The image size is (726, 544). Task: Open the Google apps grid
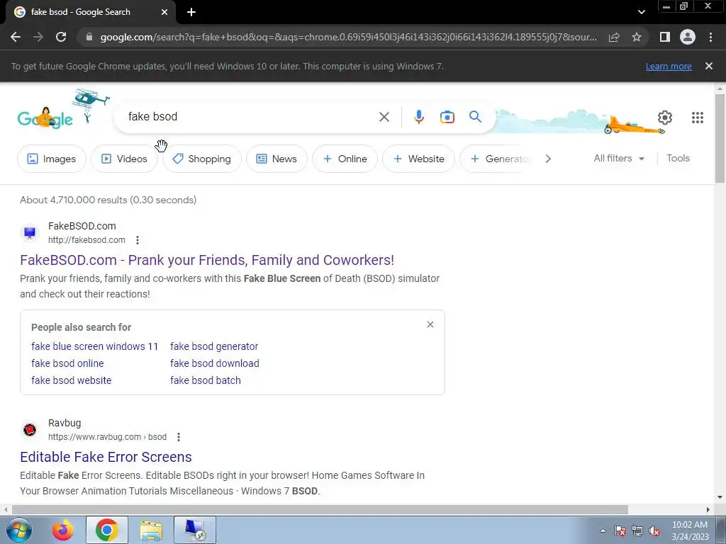click(x=698, y=118)
